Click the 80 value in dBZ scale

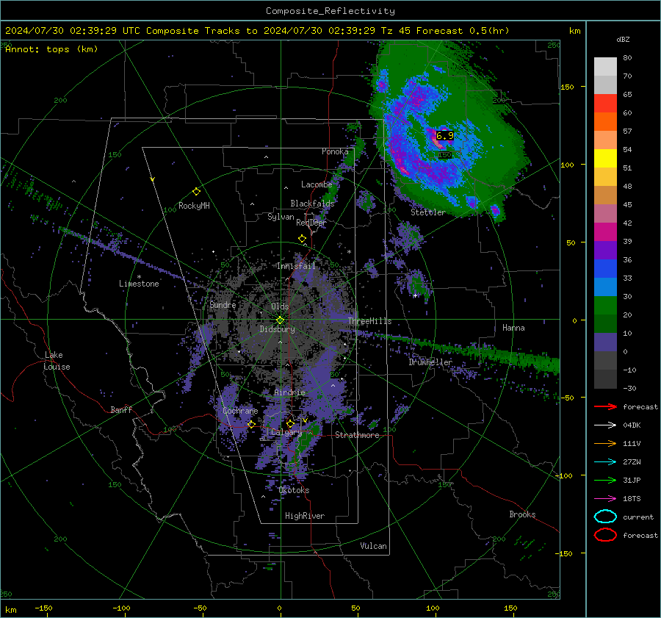pyautogui.click(x=627, y=58)
